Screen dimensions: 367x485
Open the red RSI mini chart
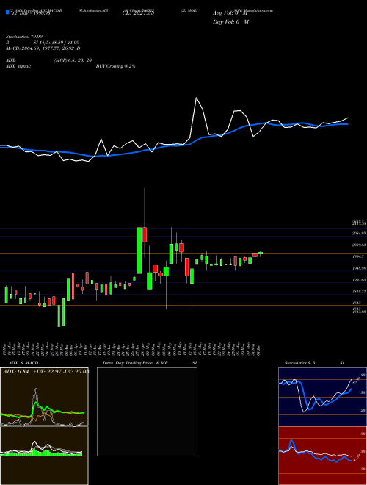322,456
